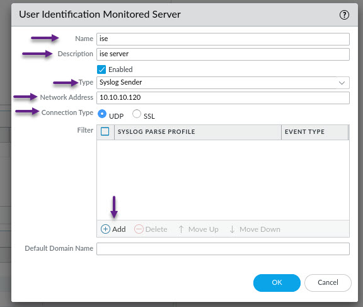Tick the filter table select-all checkbox
The image size is (363, 307).
pyautogui.click(x=105, y=131)
